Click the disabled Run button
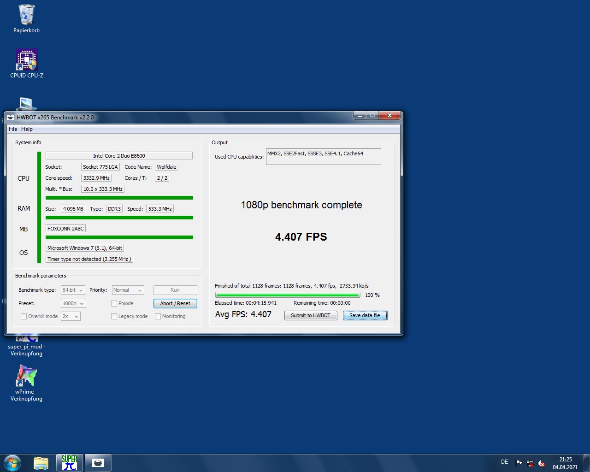The width and height of the screenshot is (590, 472). (175, 290)
